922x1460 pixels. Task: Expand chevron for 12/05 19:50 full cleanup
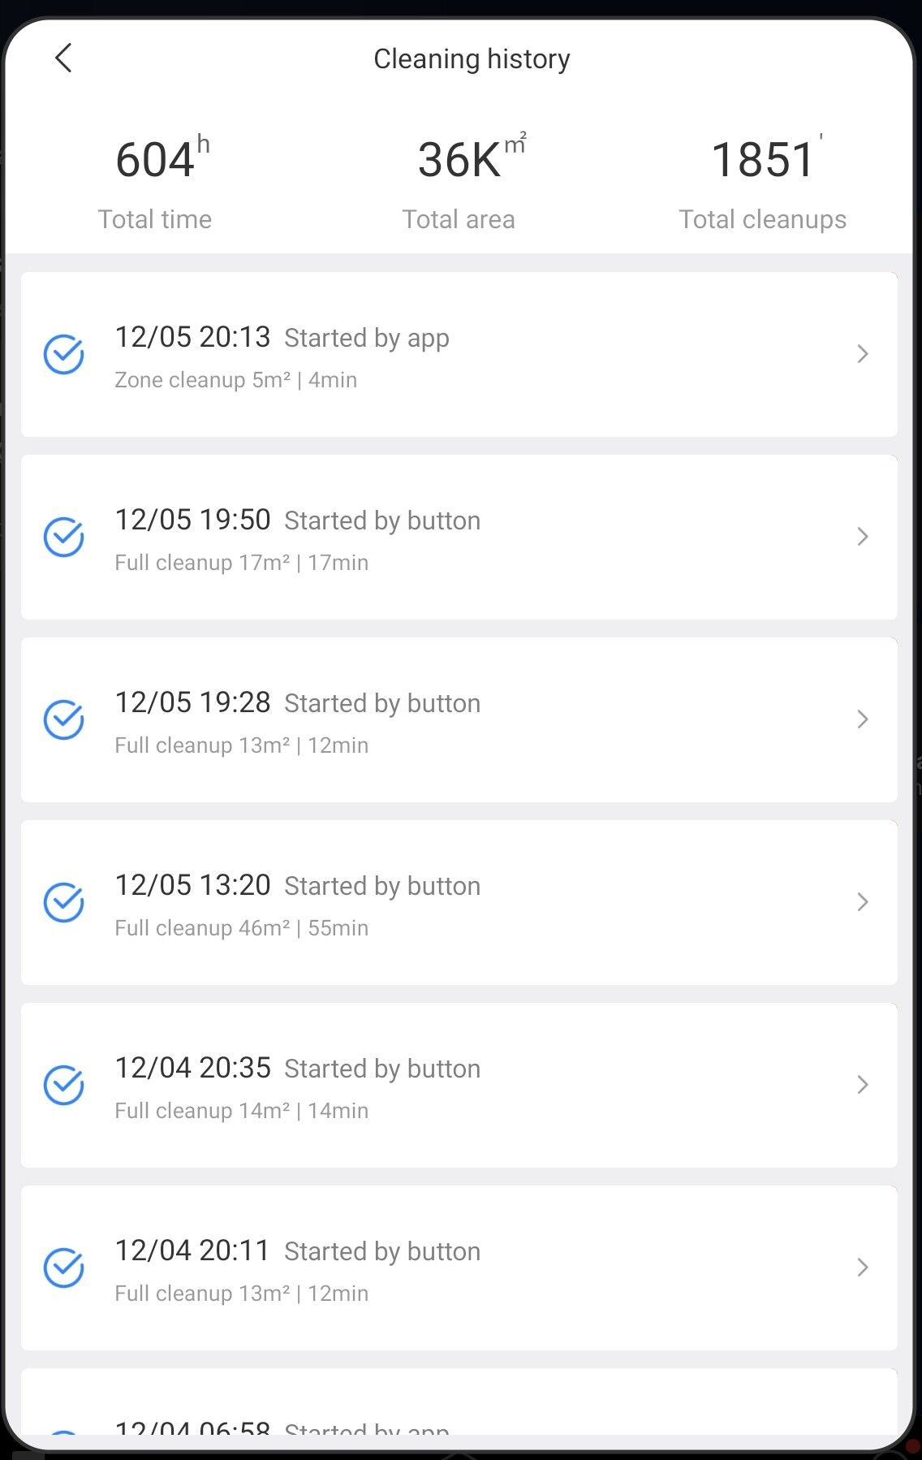(863, 537)
